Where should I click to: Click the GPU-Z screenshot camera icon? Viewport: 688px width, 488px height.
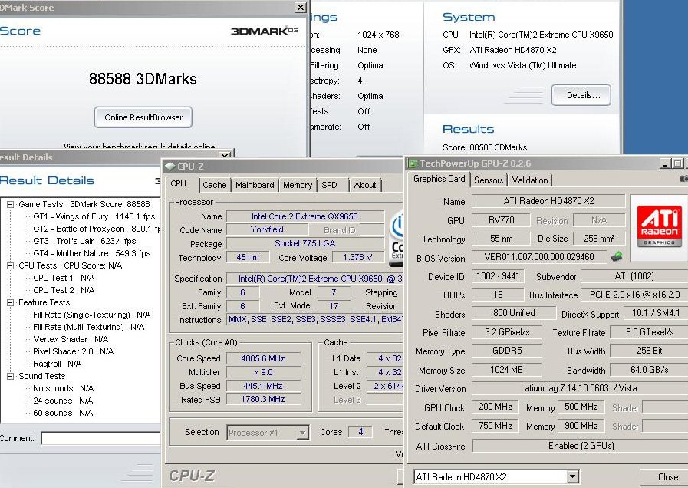tap(683, 179)
